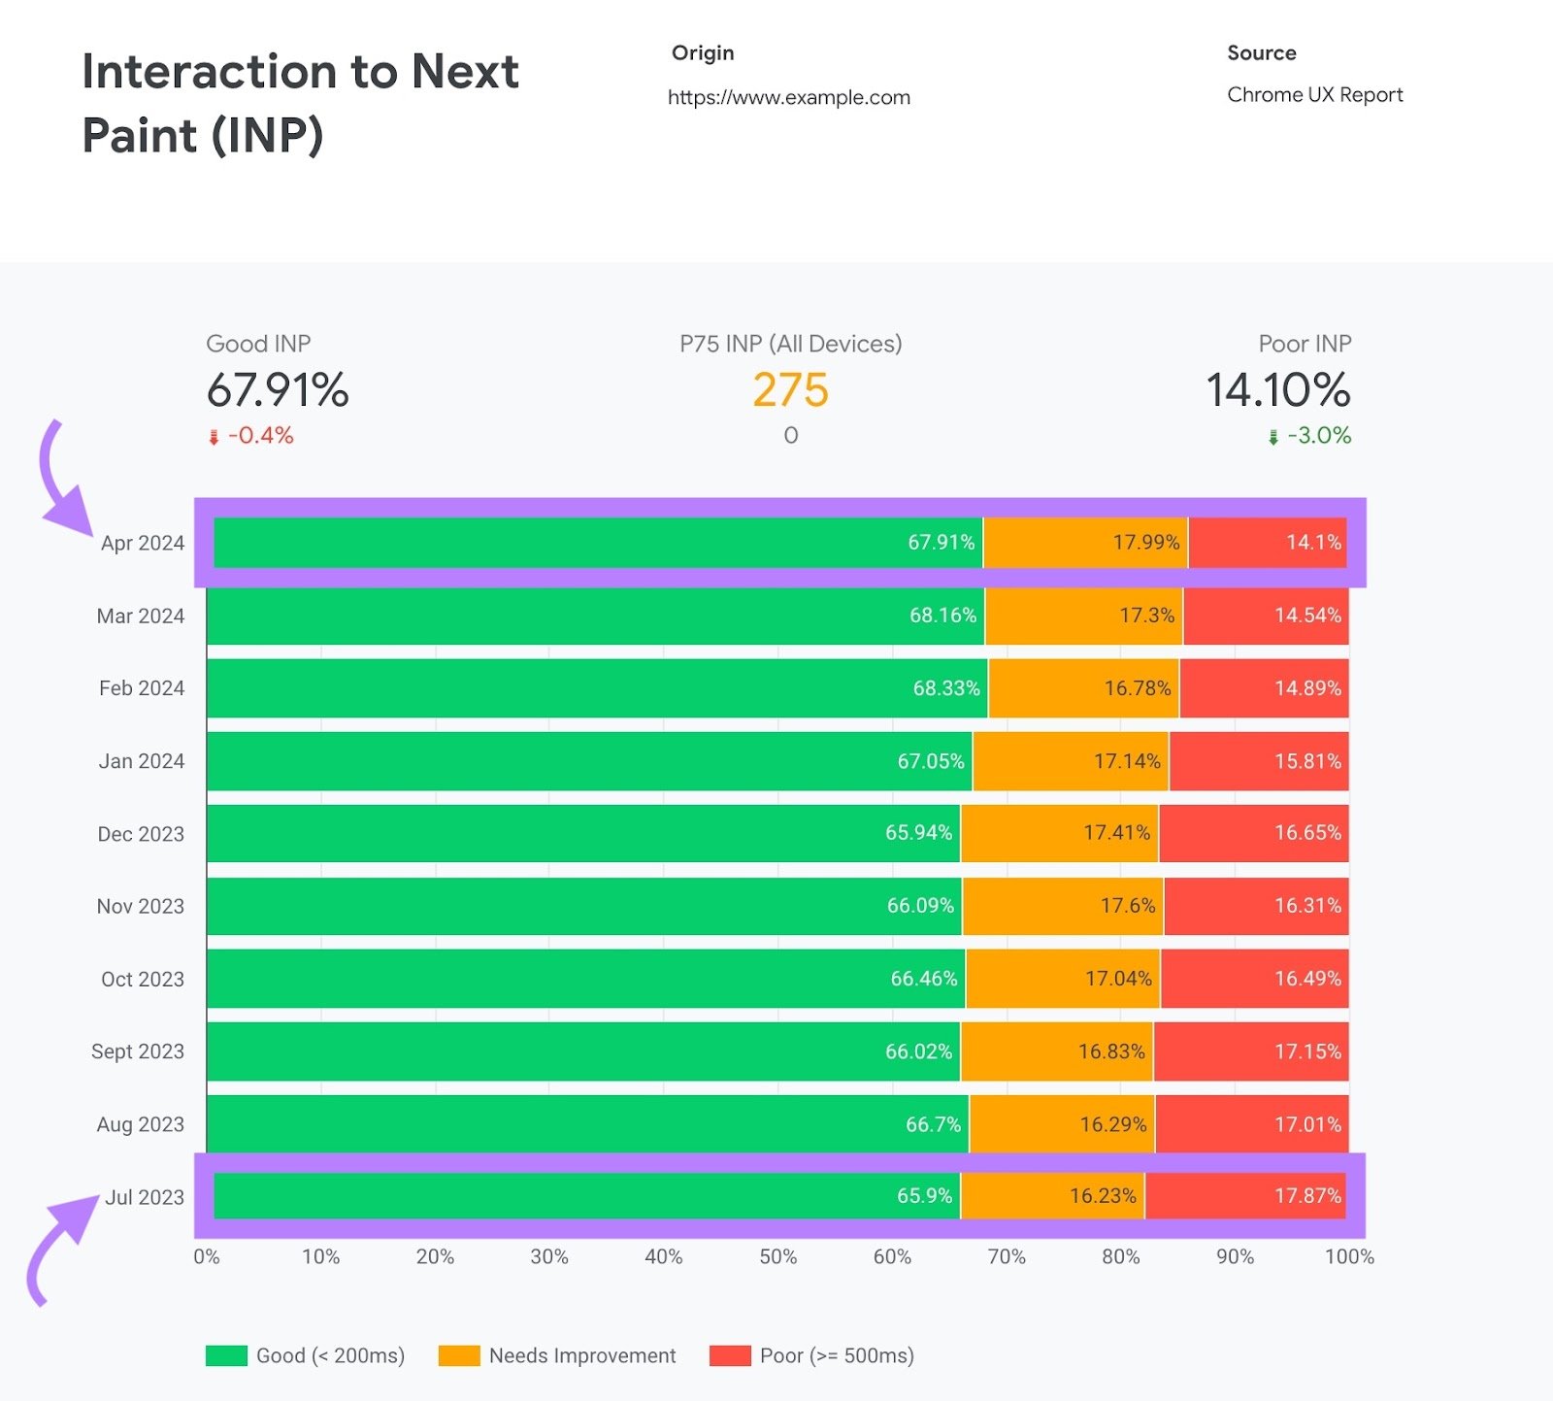
Task: Click the red downtrend arrow beside -0.4%
Action: click(215, 437)
